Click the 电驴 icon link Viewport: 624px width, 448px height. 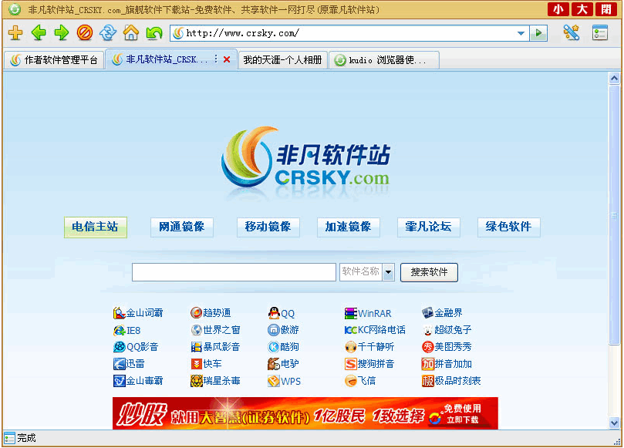tap(283, 364)
